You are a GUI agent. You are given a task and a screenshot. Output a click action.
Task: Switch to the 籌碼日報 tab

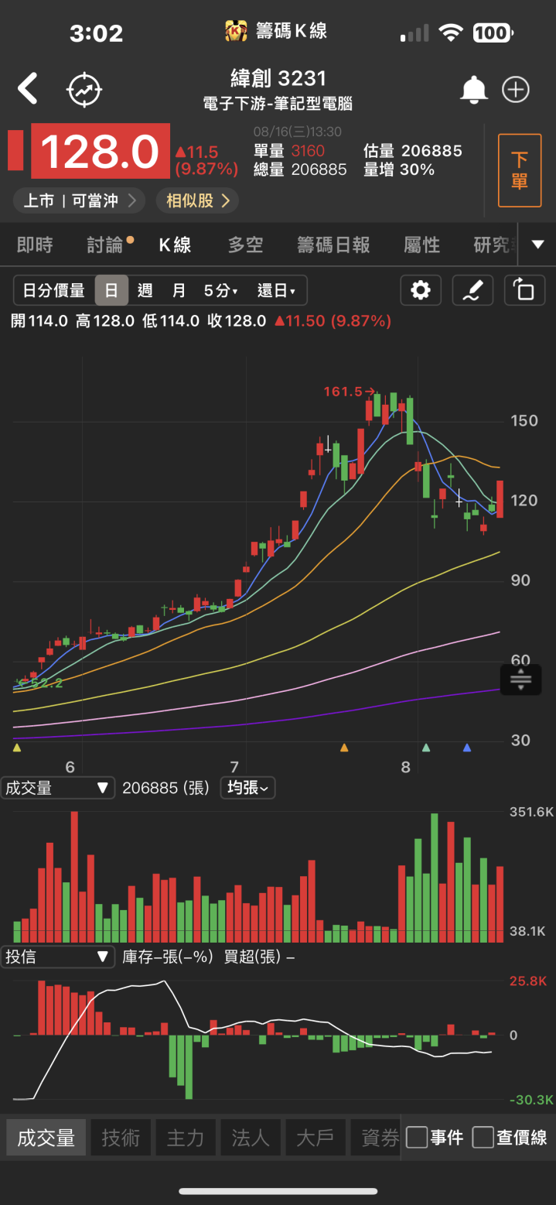click(333, 245)
